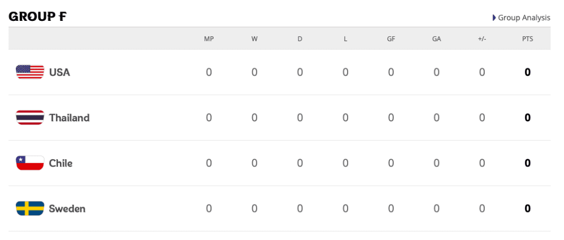Click the Chile flag icon
The width and height of the screenshot is (564, 240).
(x=30, y=163)
